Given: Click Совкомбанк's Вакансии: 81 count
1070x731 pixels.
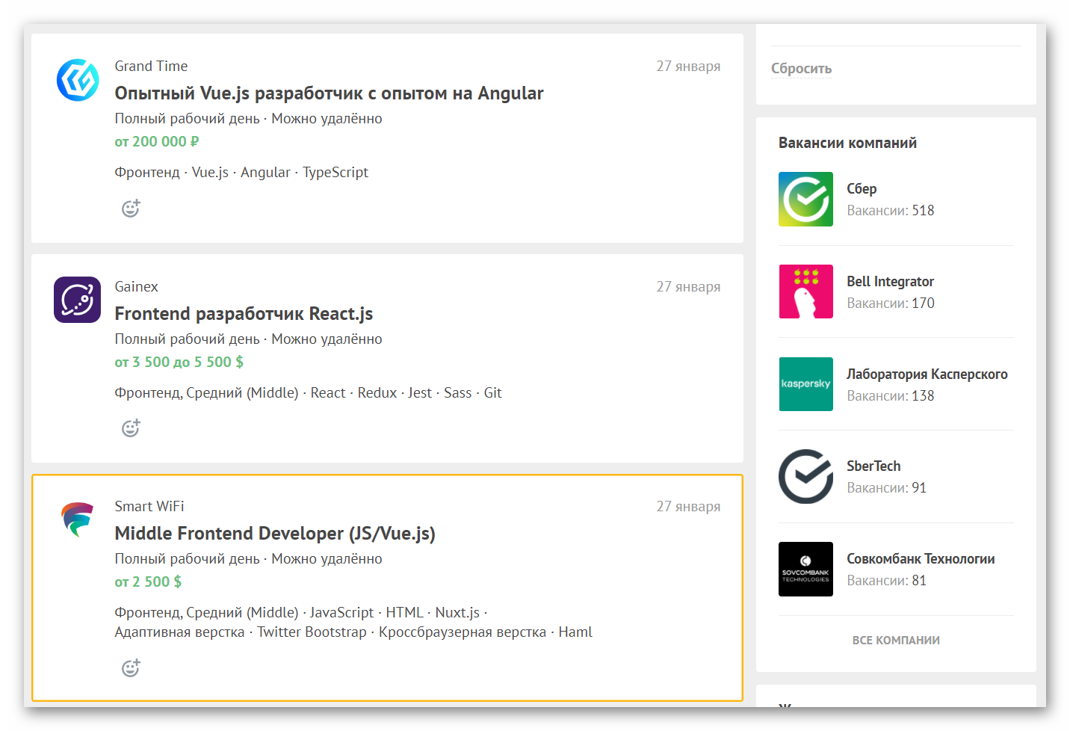Looking at the screenshot, I should point(886,581).
